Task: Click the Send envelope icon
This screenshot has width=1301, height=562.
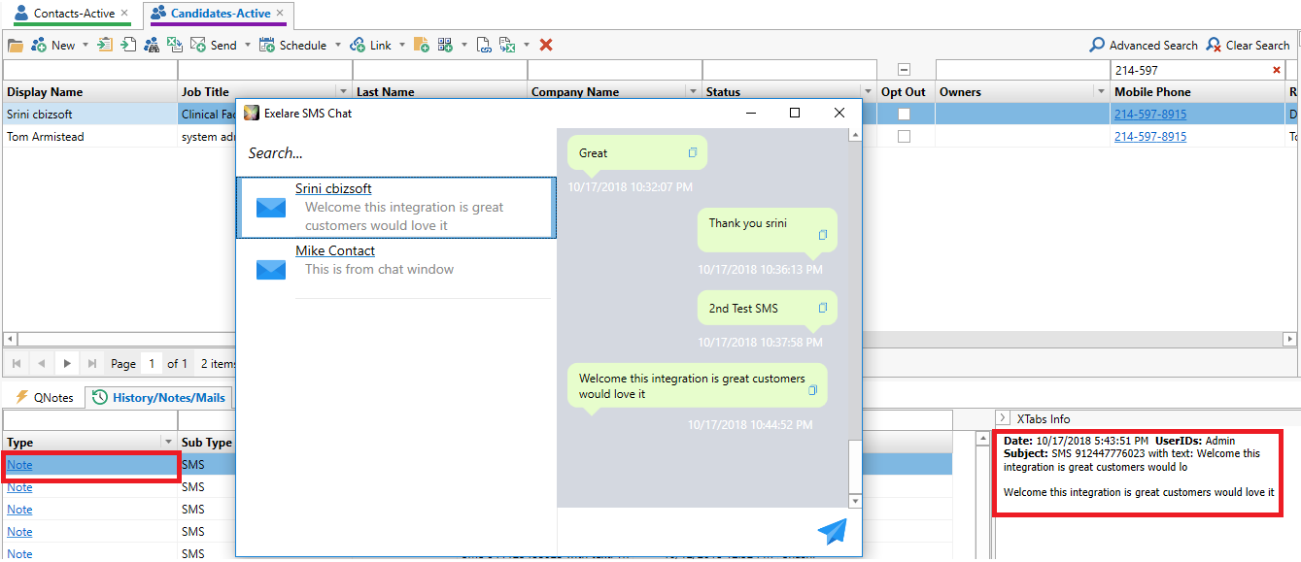Action: click(198, 45)
